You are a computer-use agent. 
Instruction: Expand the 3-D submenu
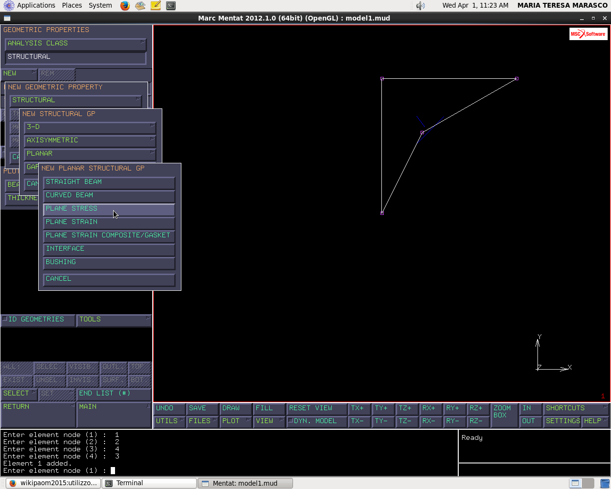(x=90, y=128)
